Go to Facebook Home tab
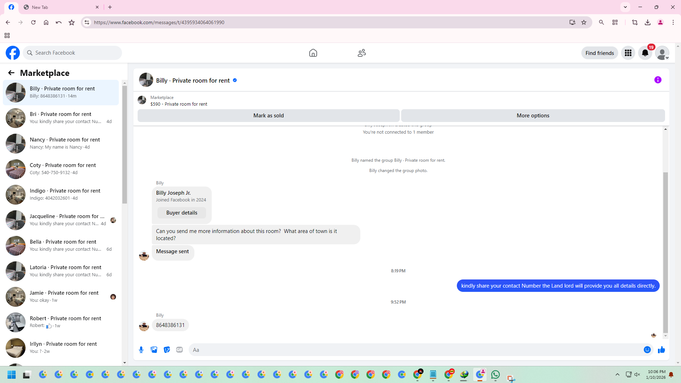This screenshot has height=383, width=681. click(x=313, y=53)
